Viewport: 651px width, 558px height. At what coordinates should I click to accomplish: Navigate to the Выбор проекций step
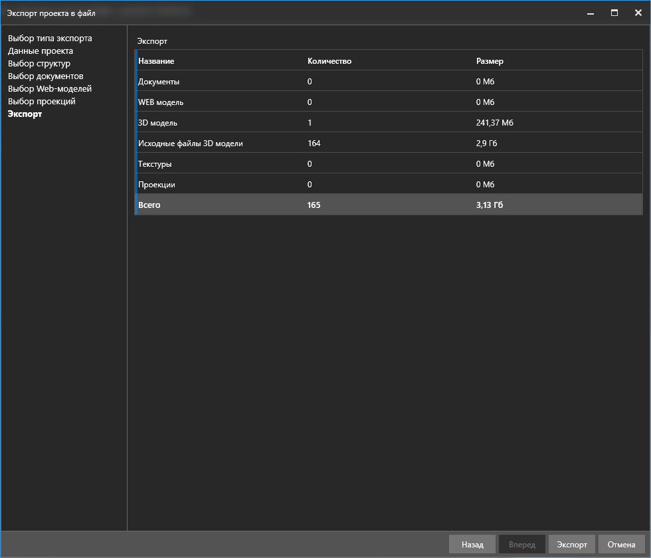(42, 102)
